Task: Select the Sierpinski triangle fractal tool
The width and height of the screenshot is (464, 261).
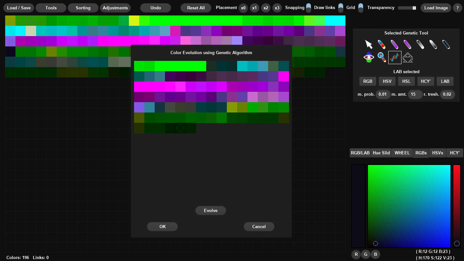Action: click(408, 57)
